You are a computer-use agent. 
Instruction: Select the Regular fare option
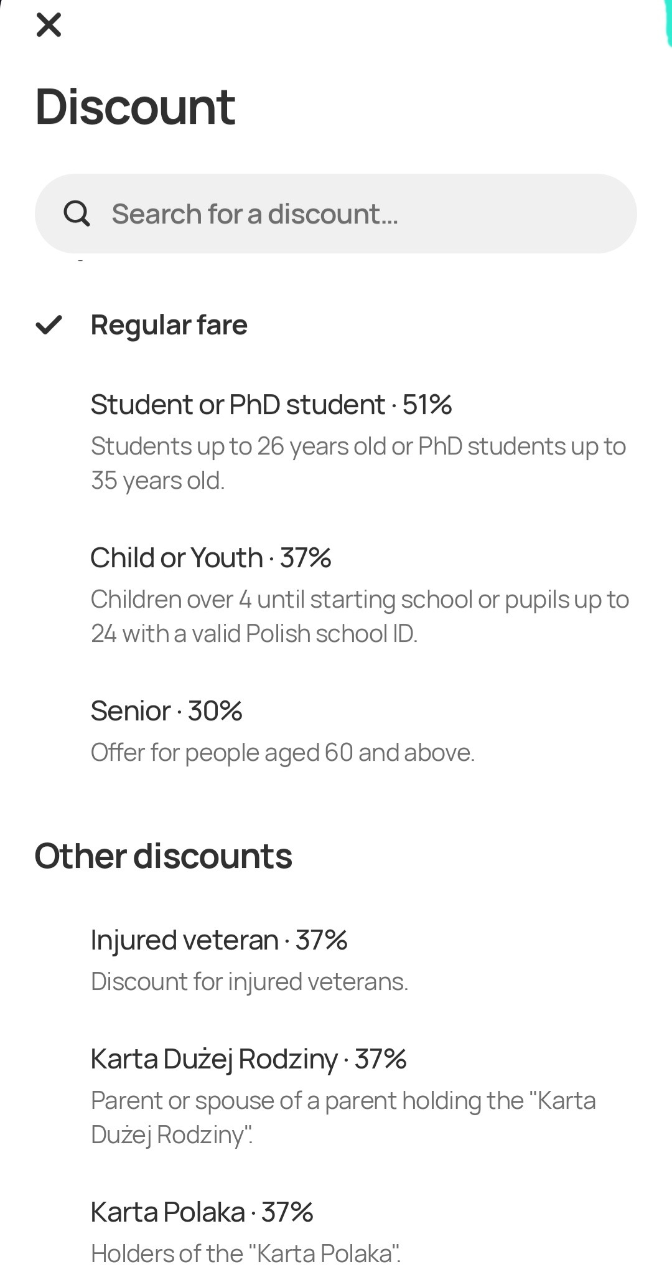coord(169,325)
